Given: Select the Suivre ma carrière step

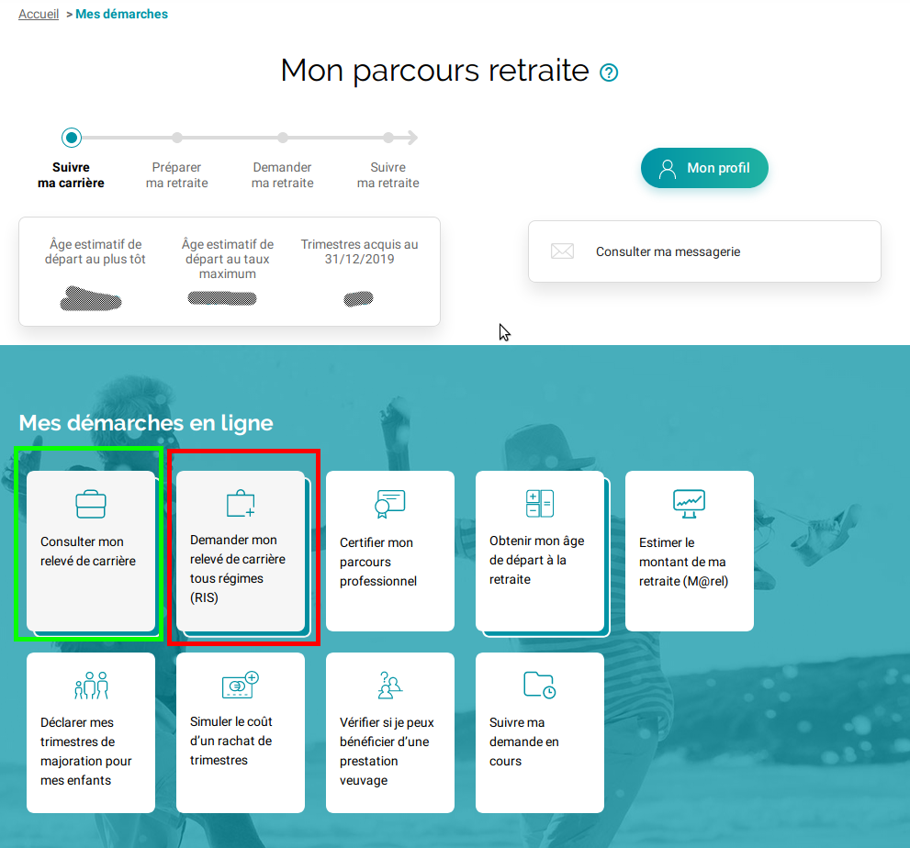Looking at the screenshot, I should 71,175.
